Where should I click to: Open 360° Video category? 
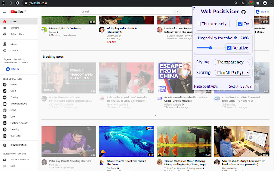tap(19, 136)
